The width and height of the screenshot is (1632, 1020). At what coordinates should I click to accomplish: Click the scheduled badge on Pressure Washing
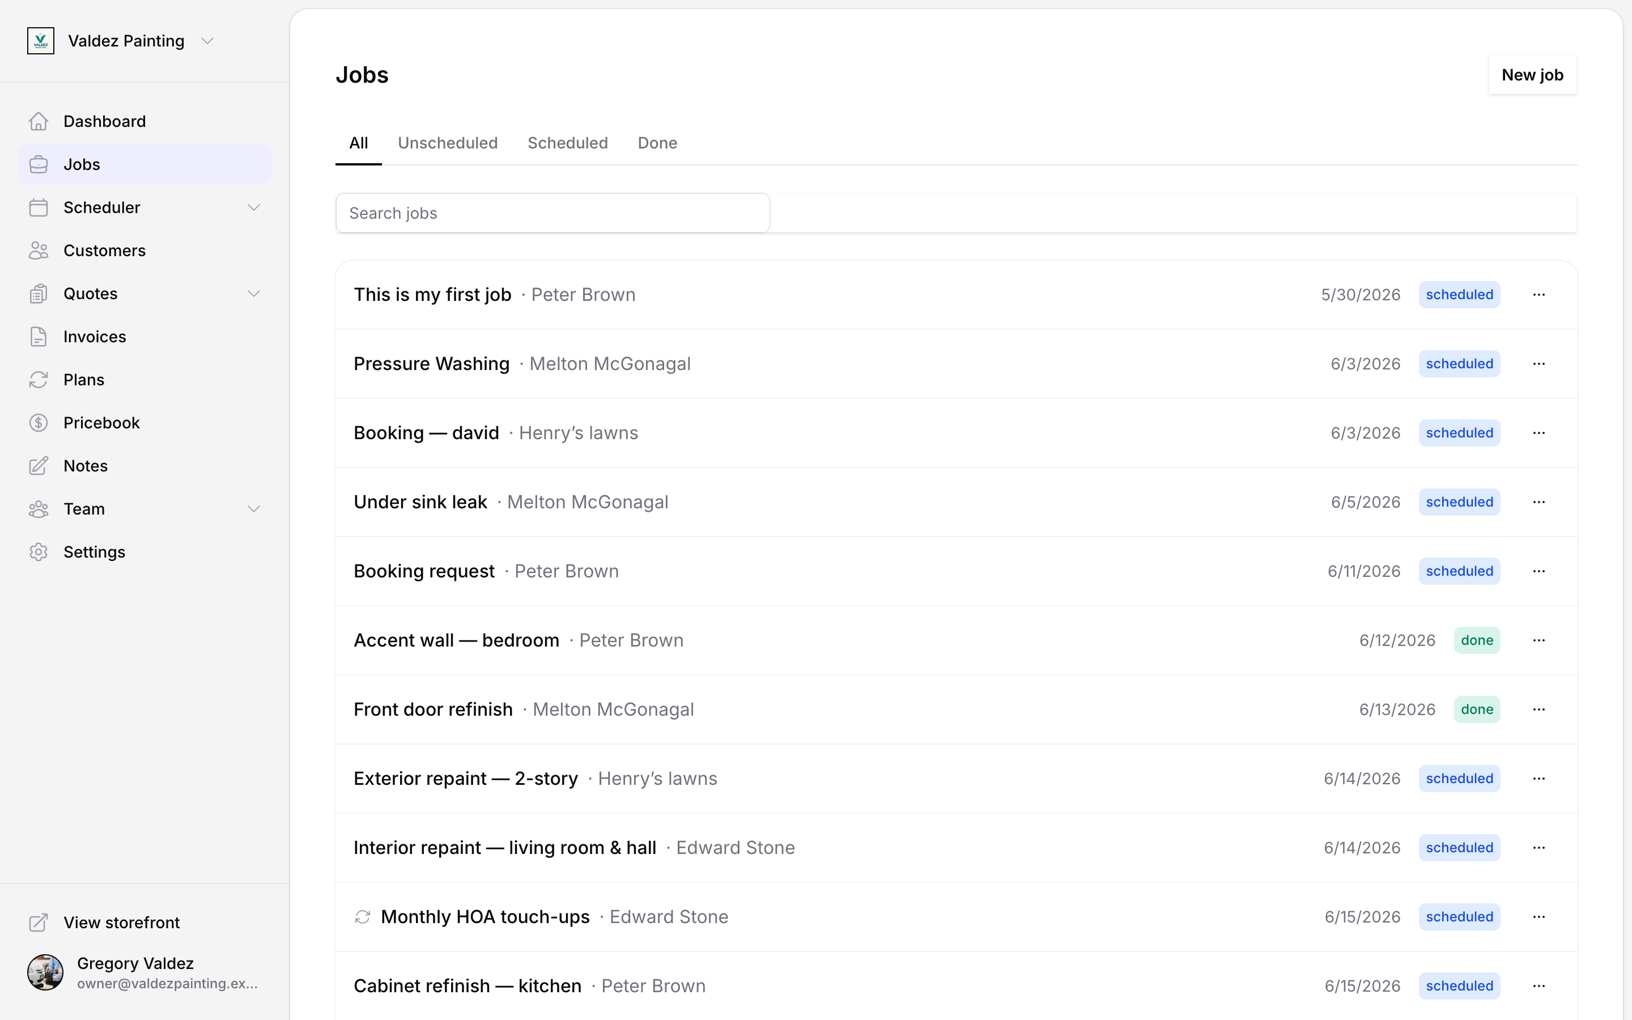(x=1459, y=364)
